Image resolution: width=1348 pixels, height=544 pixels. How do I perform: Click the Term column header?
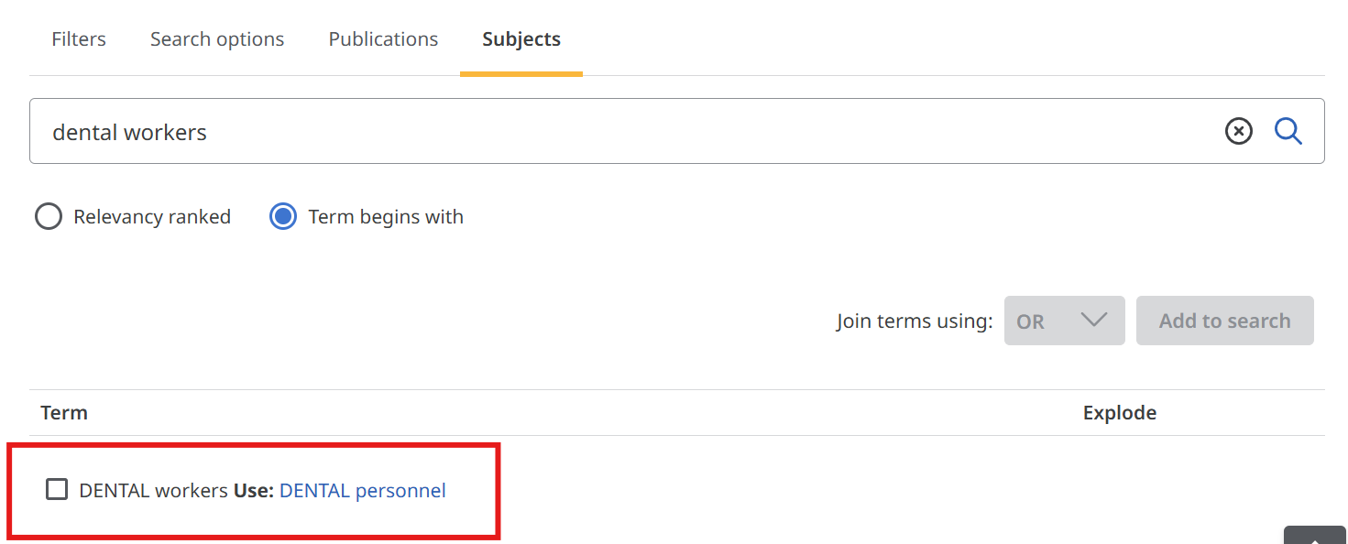pos(64,413)
